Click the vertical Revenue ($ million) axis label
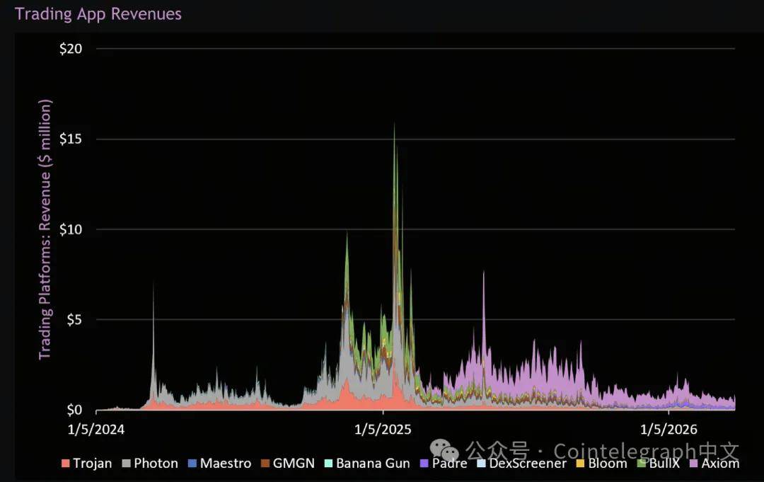Image resolution: width=764 pixels, height=482 pixels. (x=45, y=229)
